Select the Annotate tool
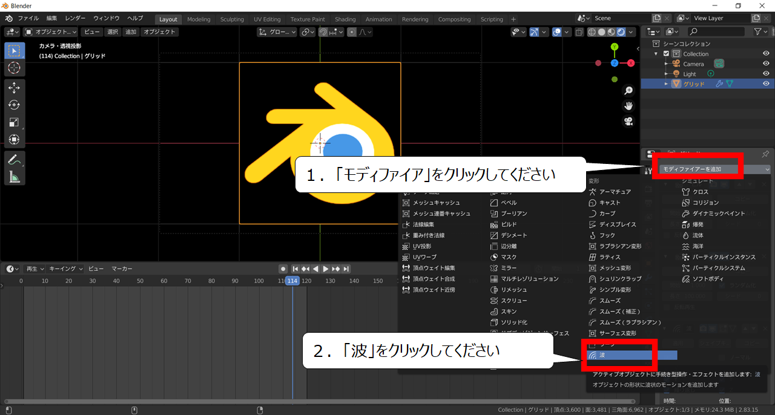Viewport: 775px width, 415px height. (14, 160)
